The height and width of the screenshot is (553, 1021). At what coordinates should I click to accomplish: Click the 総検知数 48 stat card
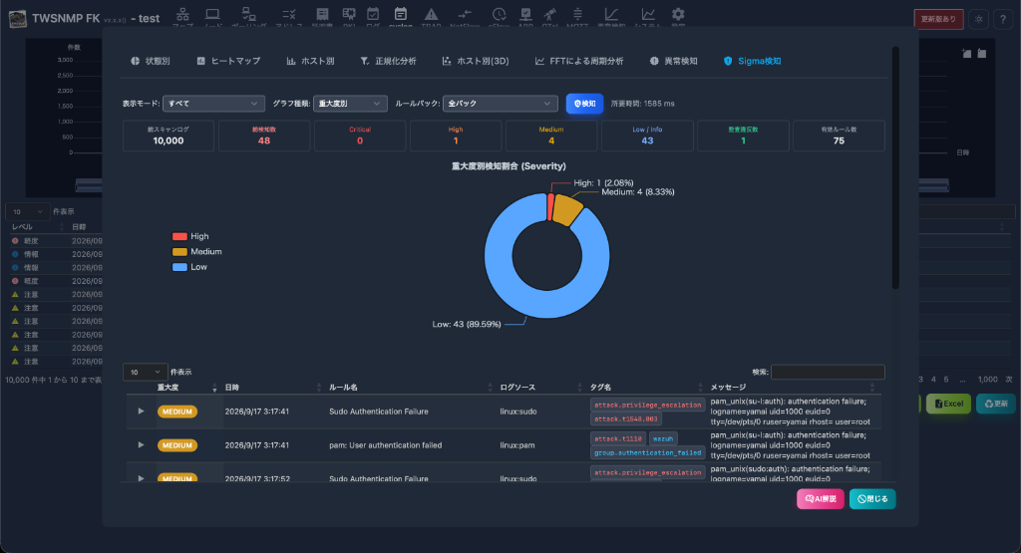[263, 136]
